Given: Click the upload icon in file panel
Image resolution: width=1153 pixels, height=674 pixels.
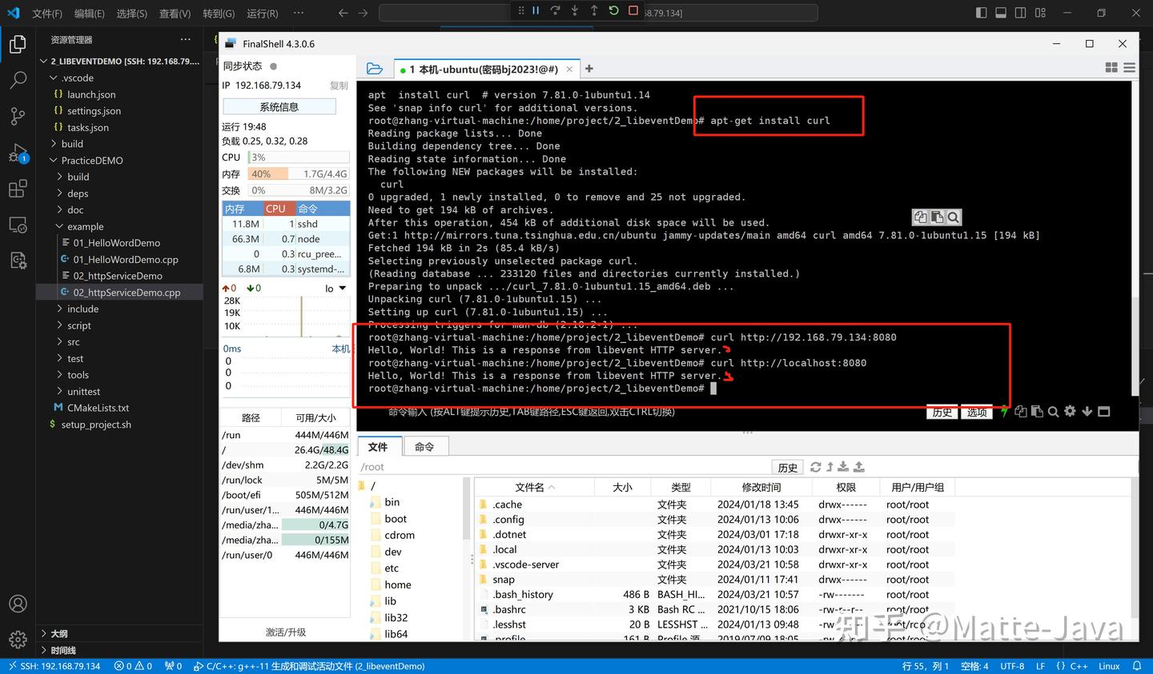Looking at the screenshot, I should [858, 466].
